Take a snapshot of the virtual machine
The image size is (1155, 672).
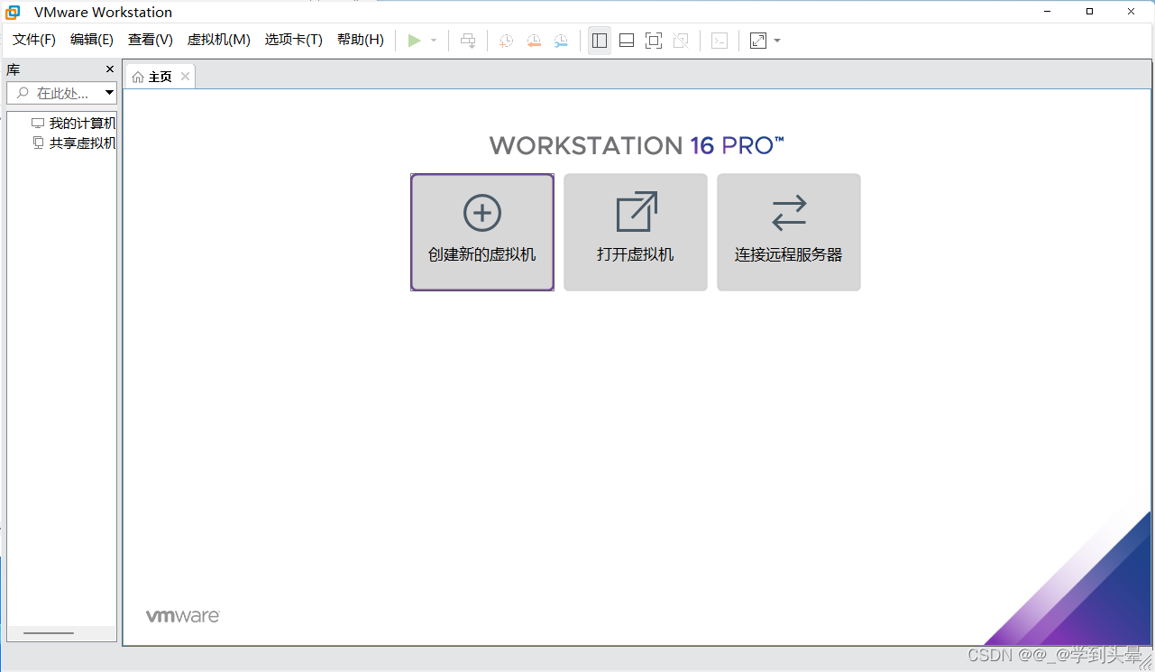tap(506, 41)
